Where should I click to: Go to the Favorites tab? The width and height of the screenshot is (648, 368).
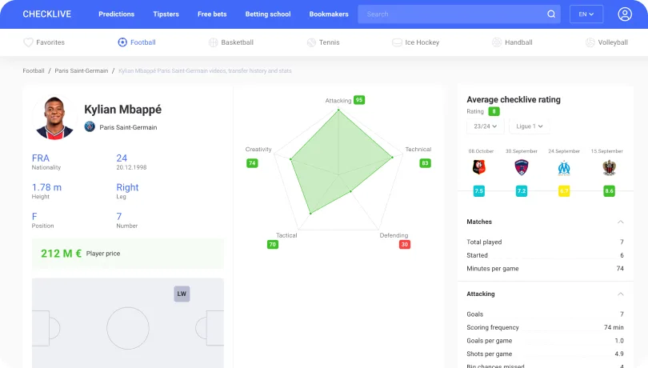click(x=44, y=42)
